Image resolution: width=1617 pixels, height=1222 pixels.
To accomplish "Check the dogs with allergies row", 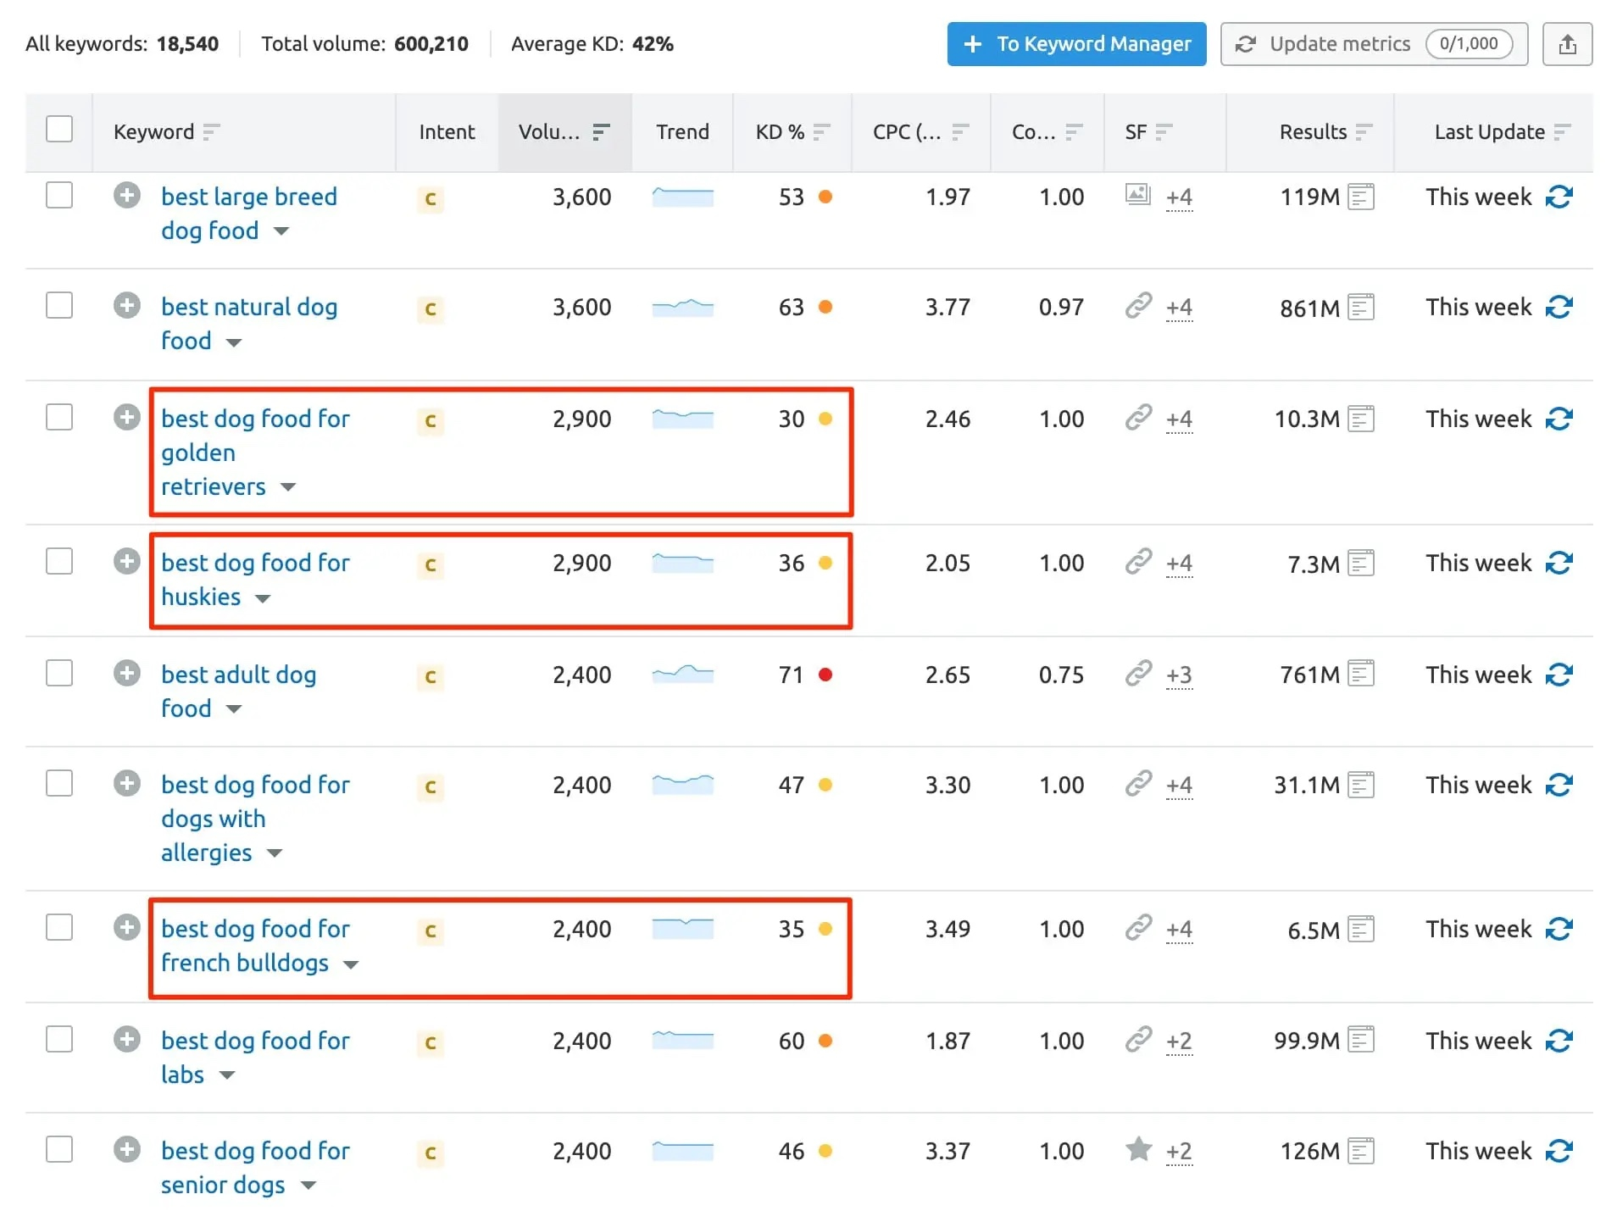I will click(59, 783).
